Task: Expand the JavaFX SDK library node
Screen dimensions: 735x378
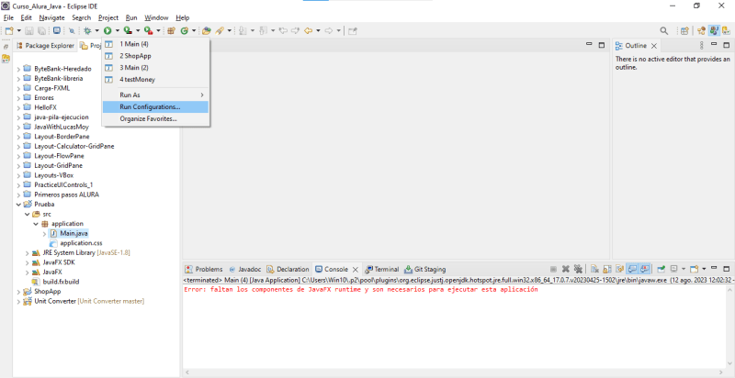Action: point(28,262)
